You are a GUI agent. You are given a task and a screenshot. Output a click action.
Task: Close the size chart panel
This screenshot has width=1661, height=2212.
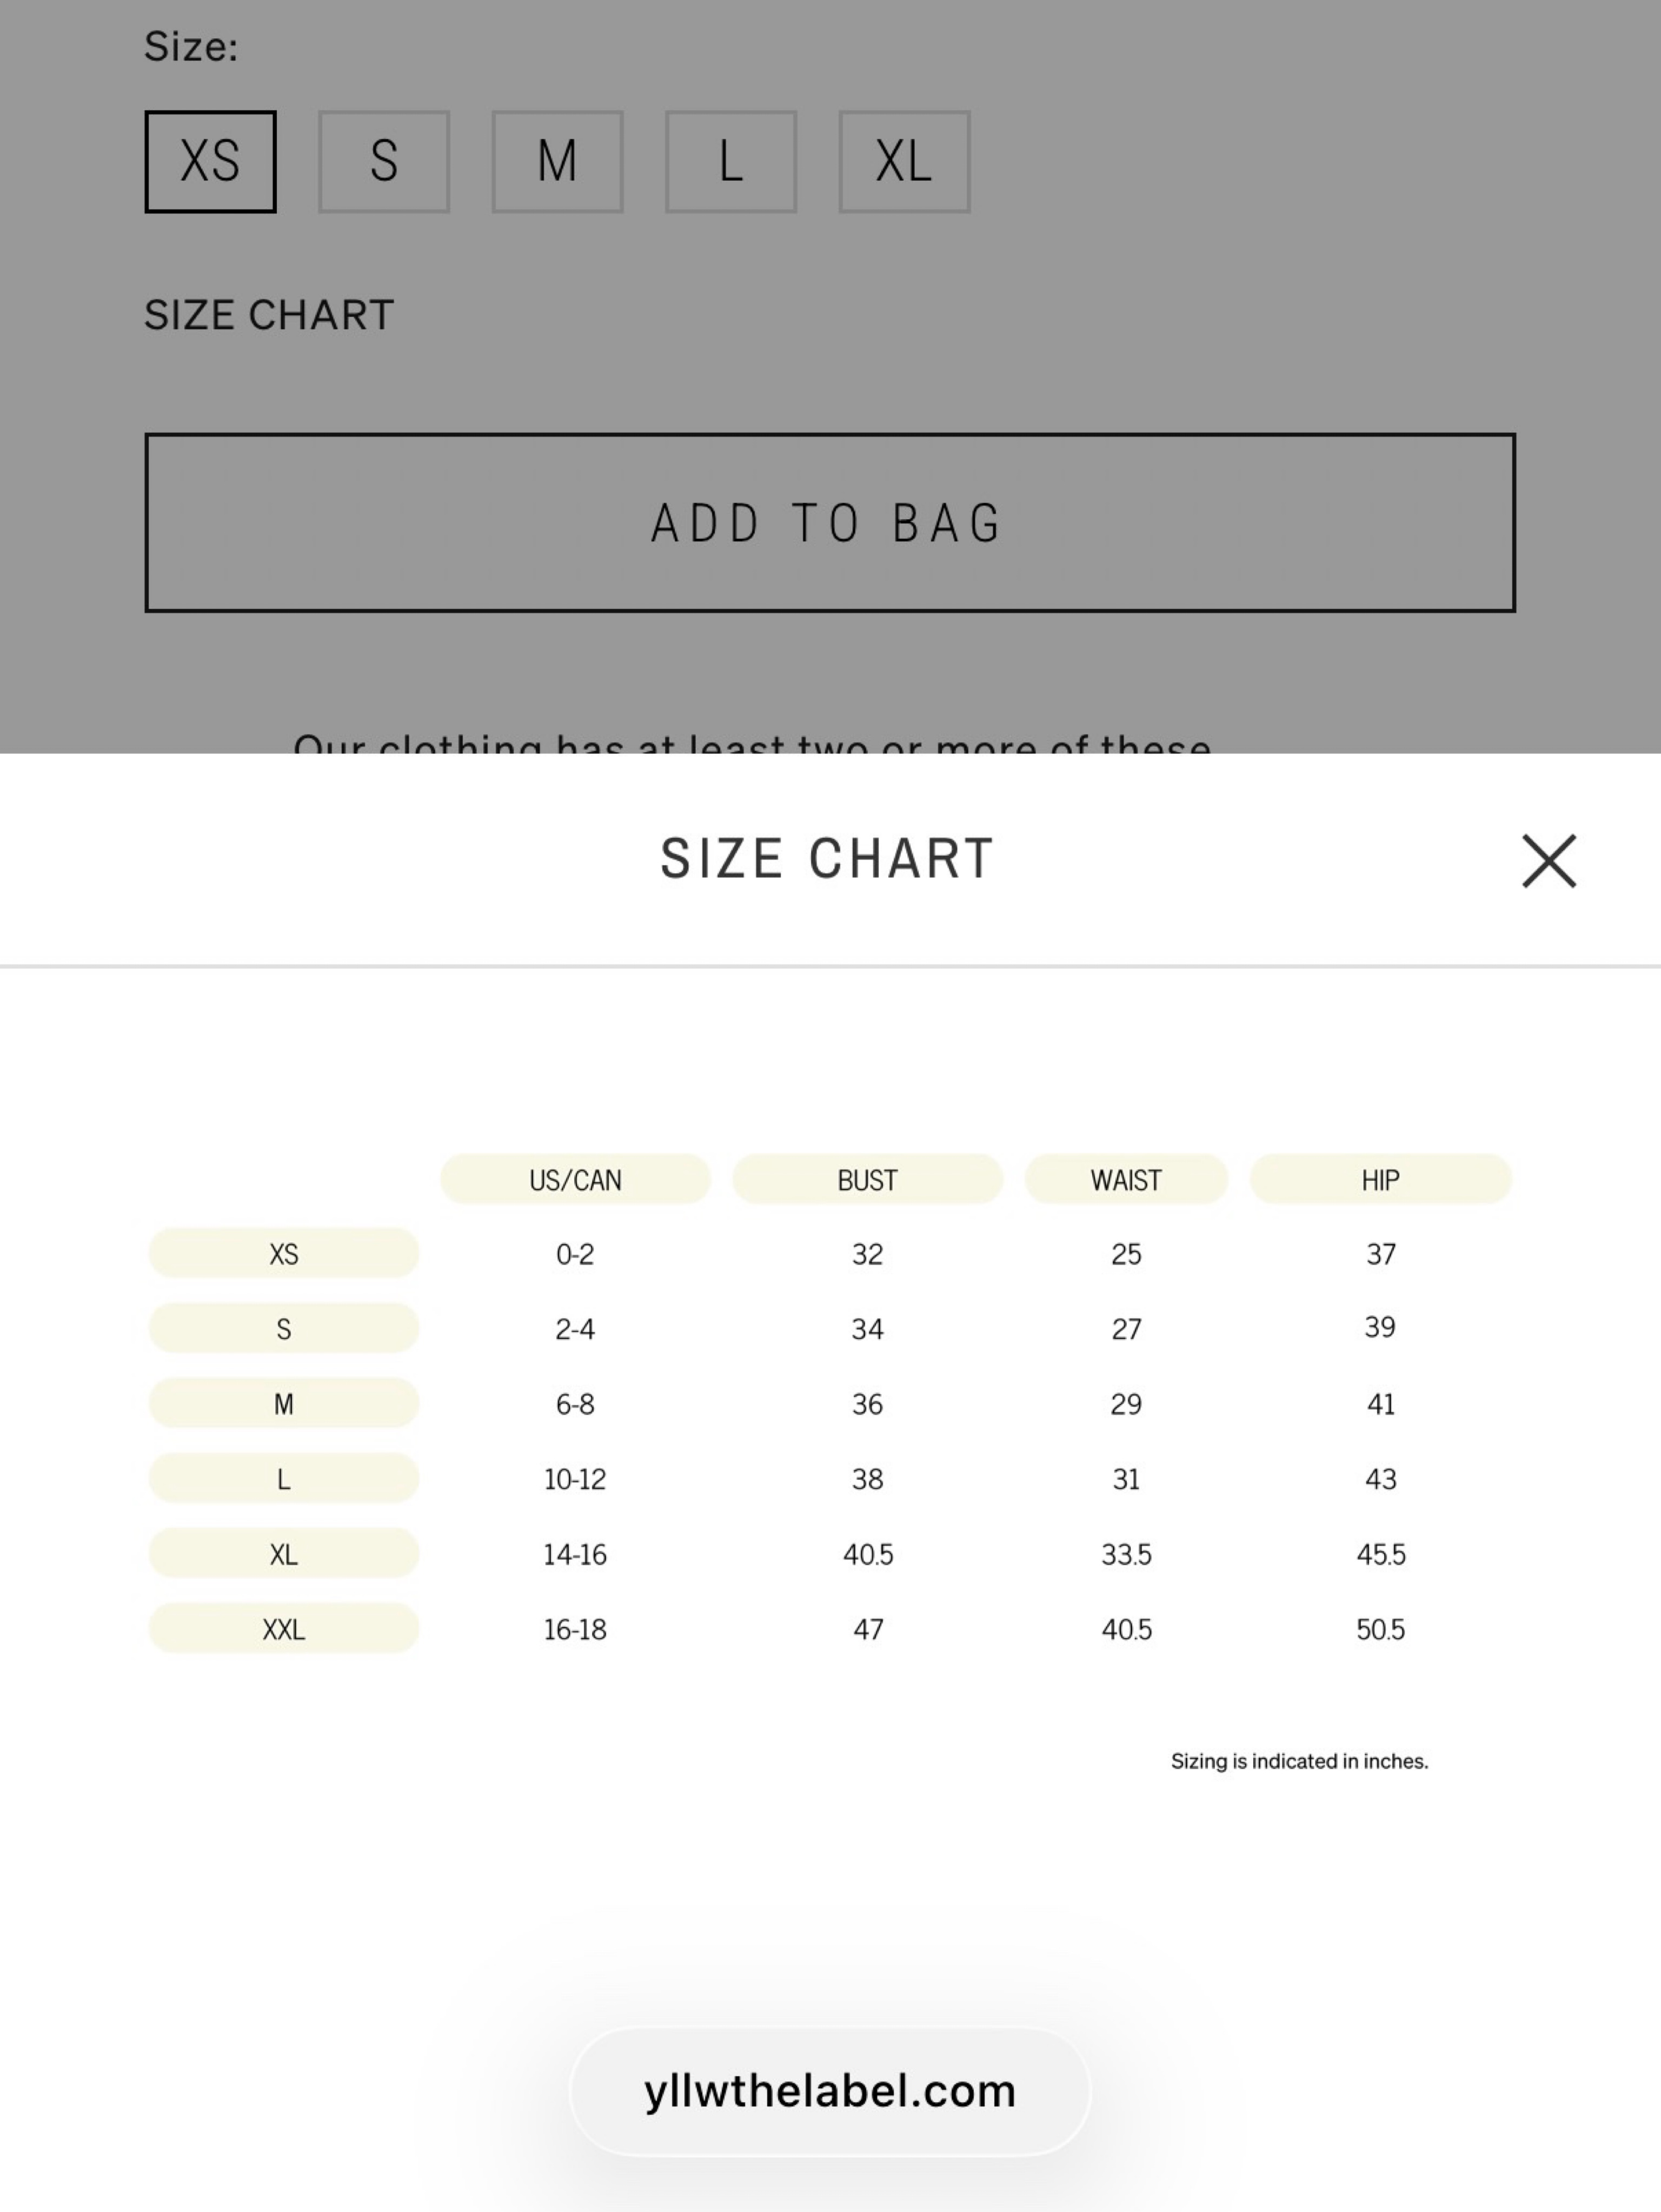[1549, 860]
